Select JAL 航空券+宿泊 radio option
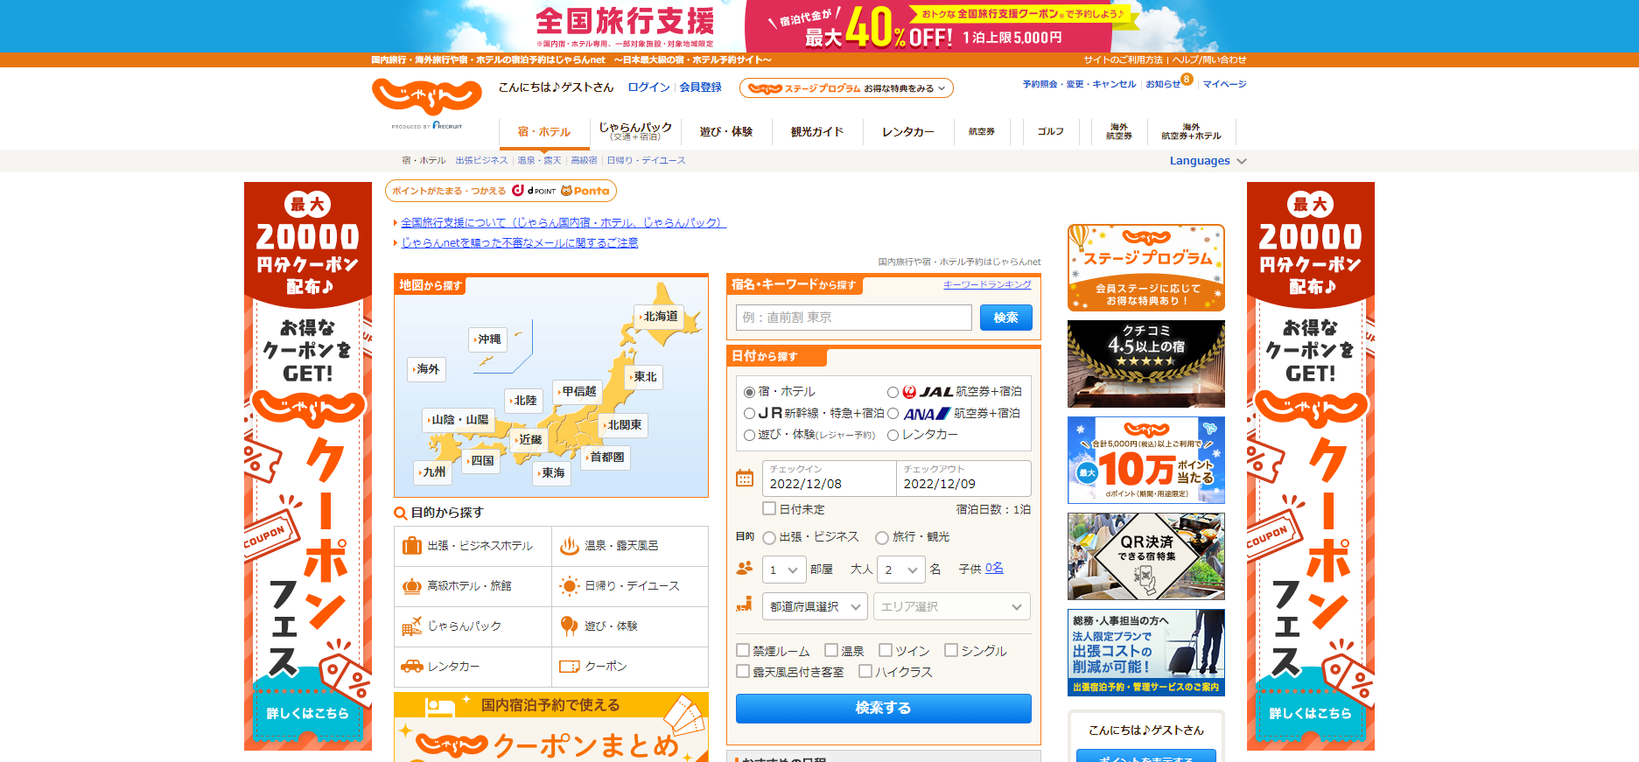 [893, 392]
